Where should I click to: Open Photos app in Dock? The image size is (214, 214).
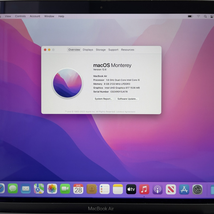52,189
